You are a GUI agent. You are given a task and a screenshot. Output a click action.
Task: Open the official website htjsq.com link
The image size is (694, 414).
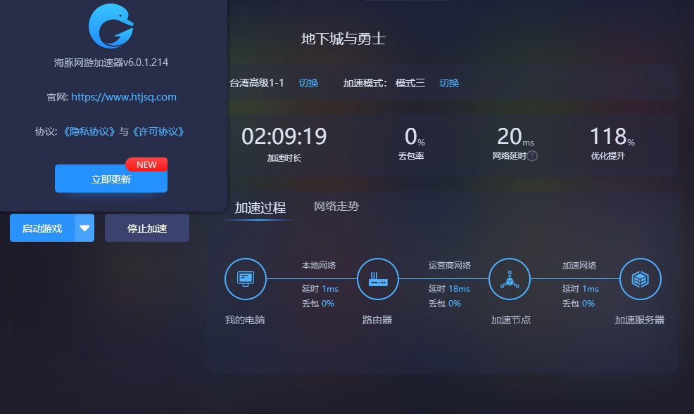[124, 97]
